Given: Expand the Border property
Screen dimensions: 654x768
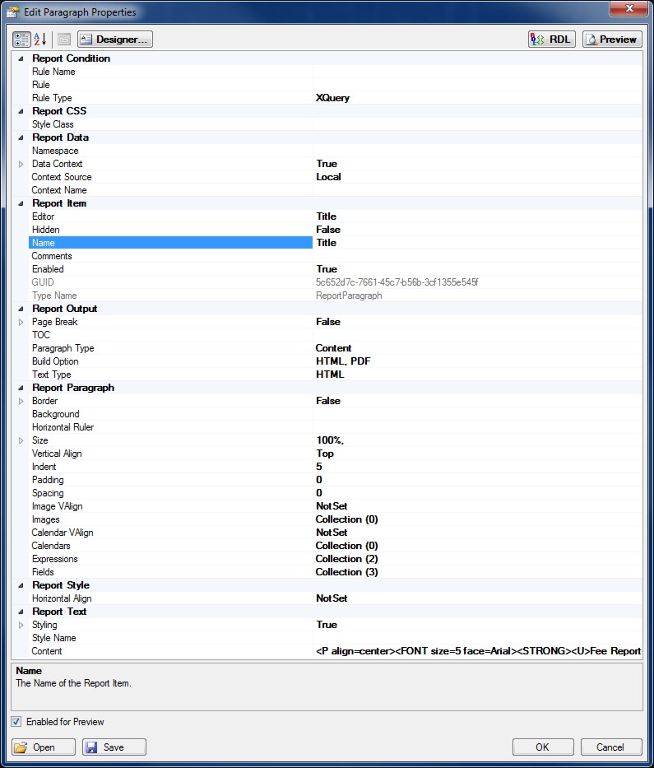Looking at the screenshot, I should pyautogui.click(x=21, y=401).
